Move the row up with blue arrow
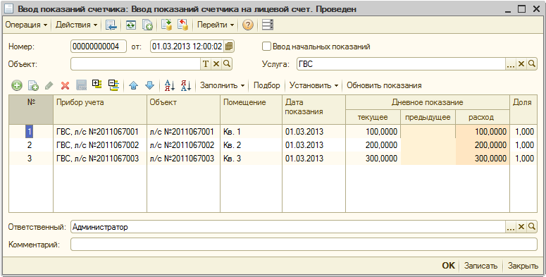 133,85
